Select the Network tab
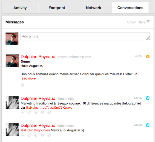155x142 pixels. pos(94,8)
